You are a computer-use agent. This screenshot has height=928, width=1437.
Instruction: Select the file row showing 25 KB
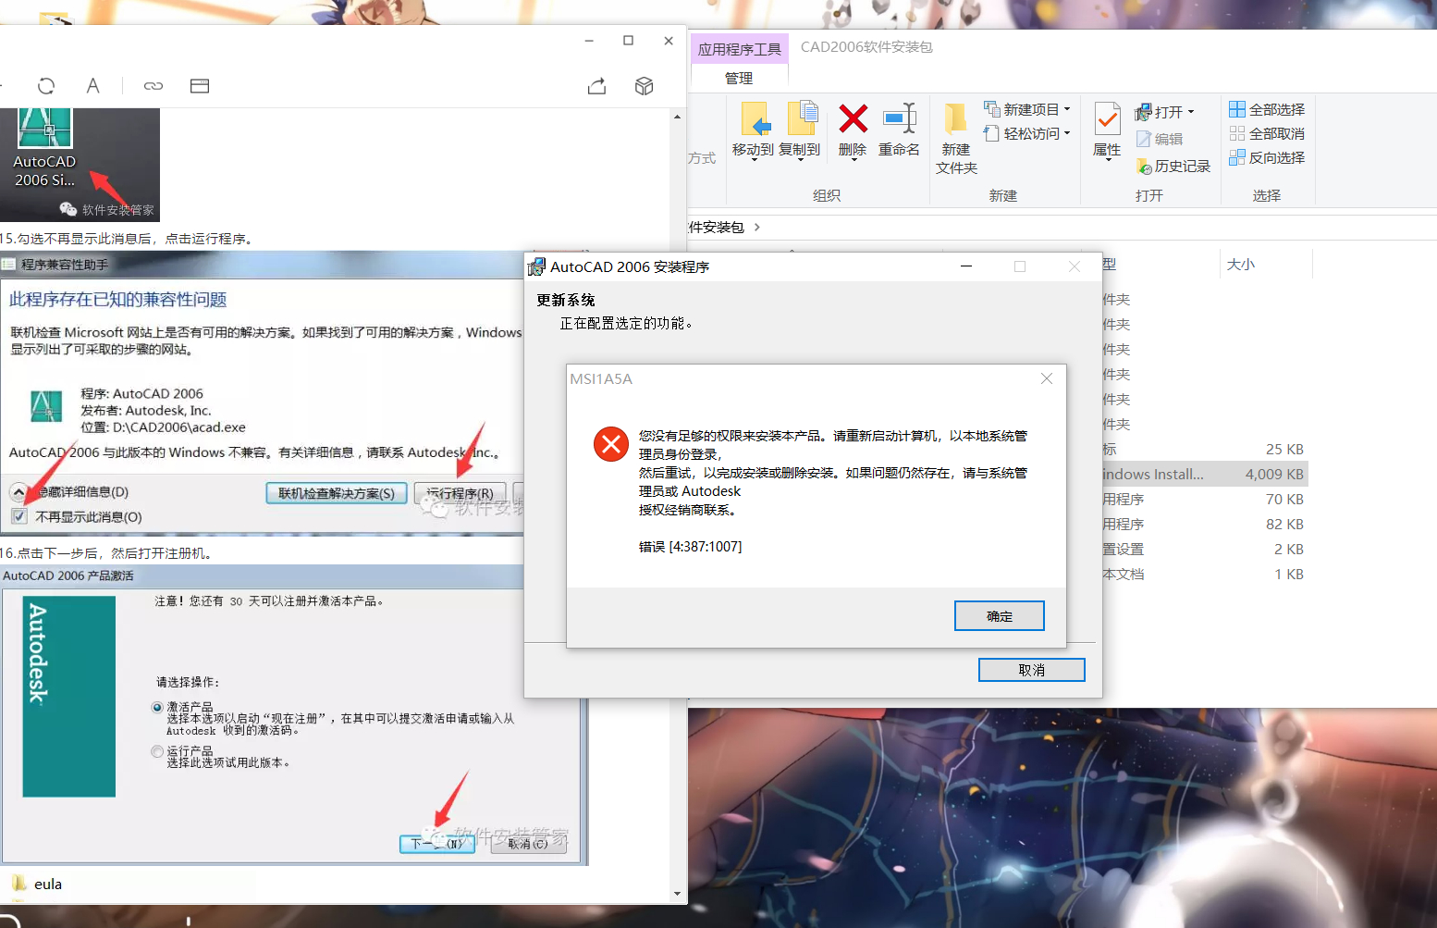click(1203, 449)
